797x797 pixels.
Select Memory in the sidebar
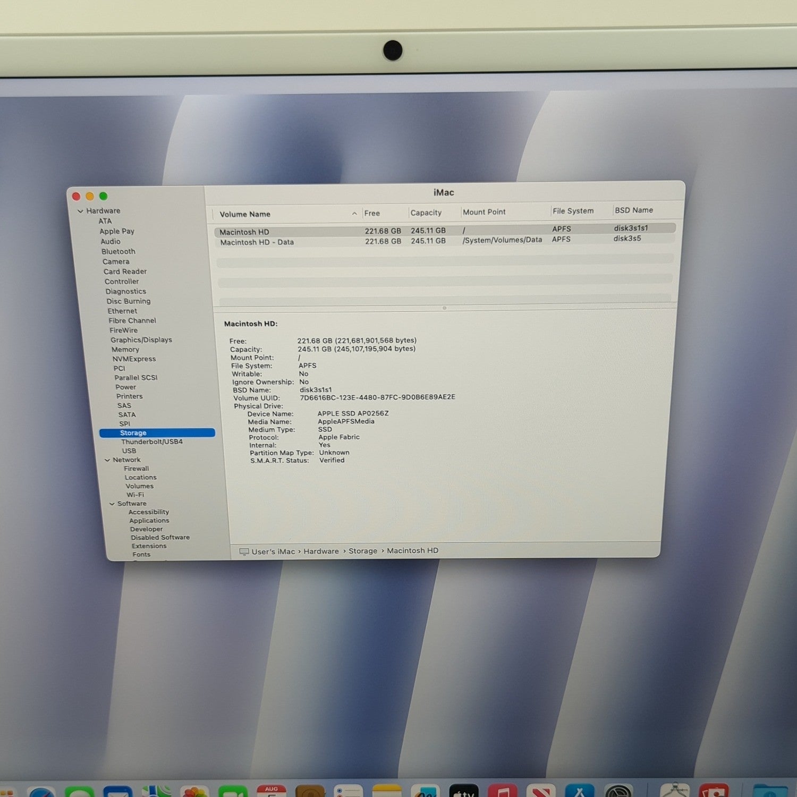click(125, 350)
